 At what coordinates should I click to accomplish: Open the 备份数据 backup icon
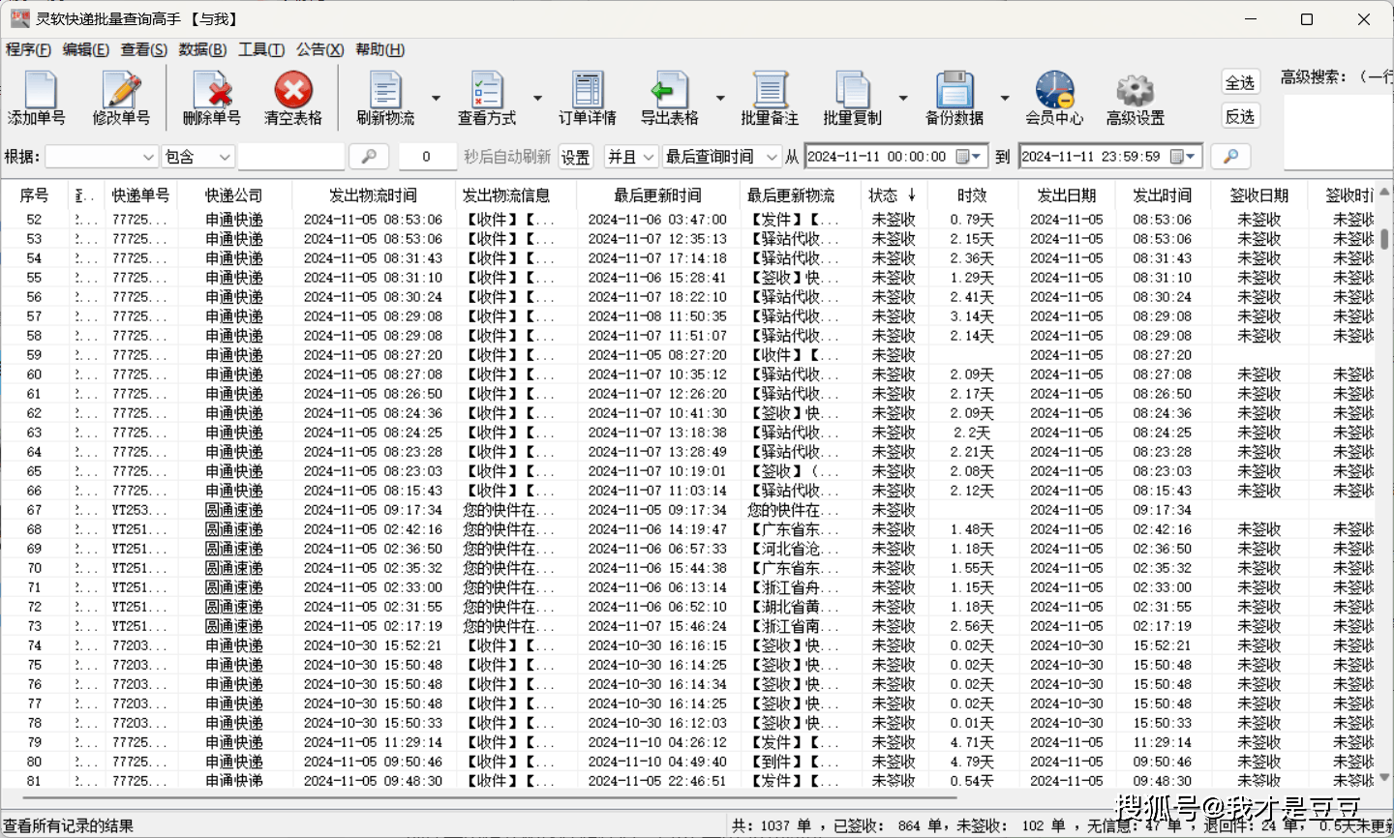click(x=954, y=98)
